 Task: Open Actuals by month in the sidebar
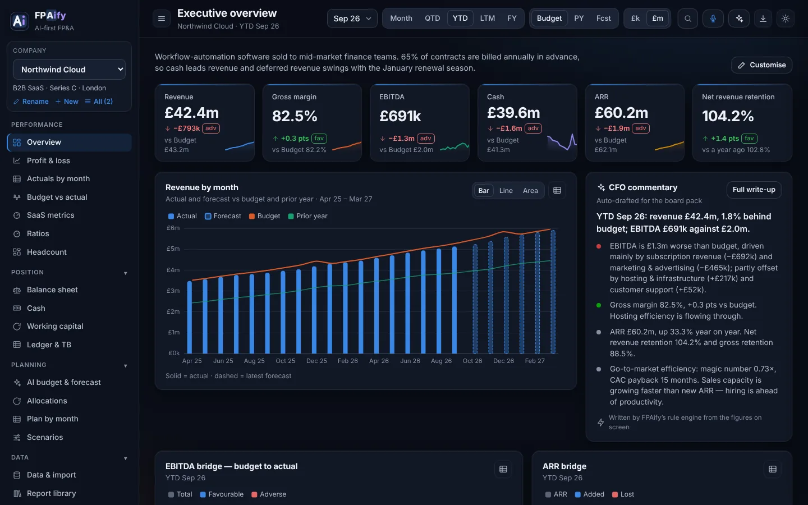click(69, 179)
